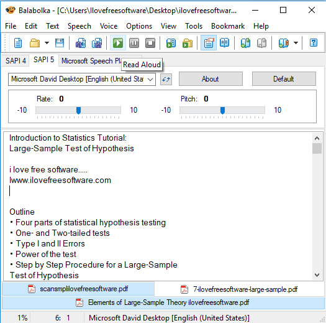Click the "6: 1" cursor position status entry

[62, 318]
